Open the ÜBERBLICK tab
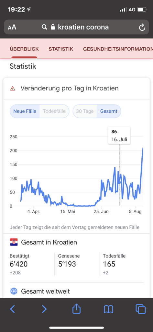Image resolution: width=153 pixels, height=332 pixels. 24,49
